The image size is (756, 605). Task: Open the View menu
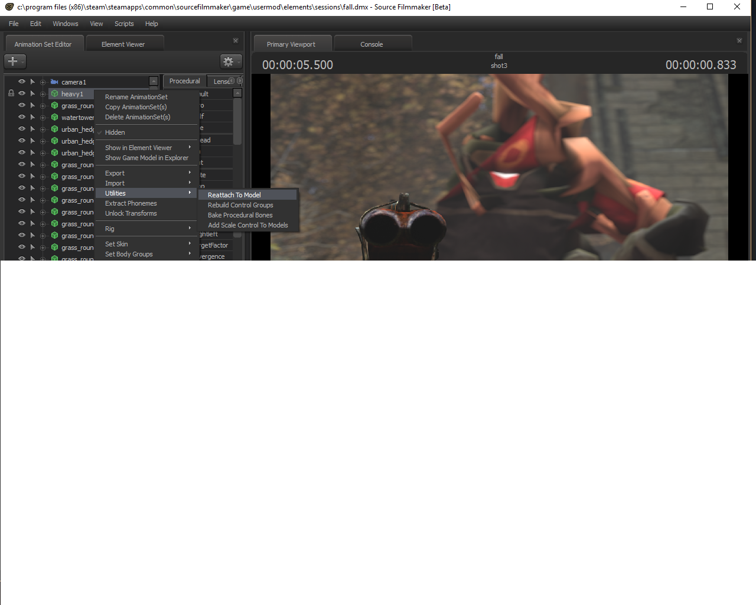click(96, 24)
